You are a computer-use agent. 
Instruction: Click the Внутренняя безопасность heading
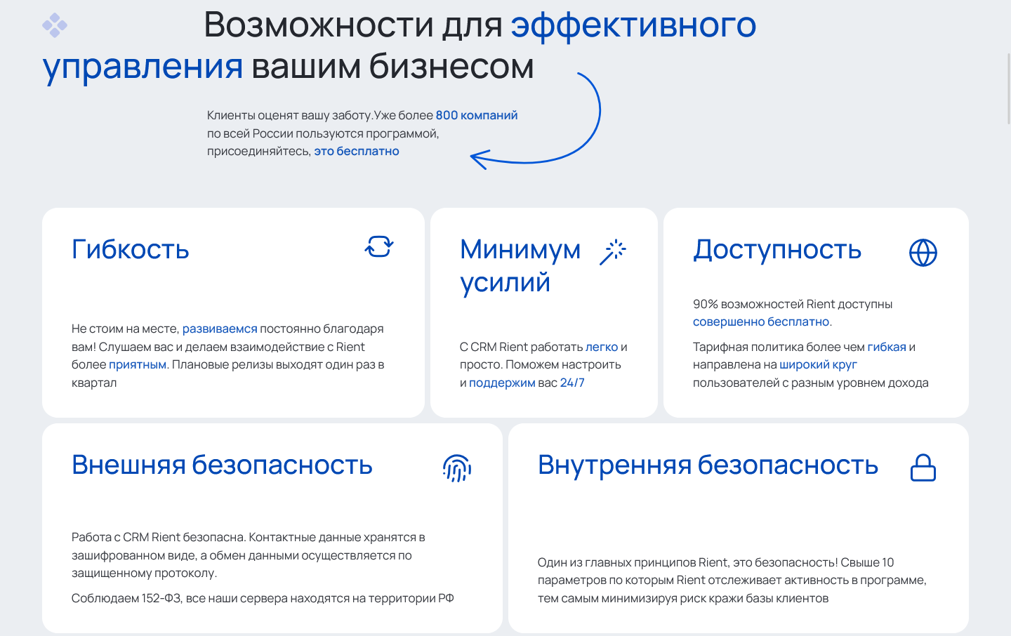click(708, 465)
